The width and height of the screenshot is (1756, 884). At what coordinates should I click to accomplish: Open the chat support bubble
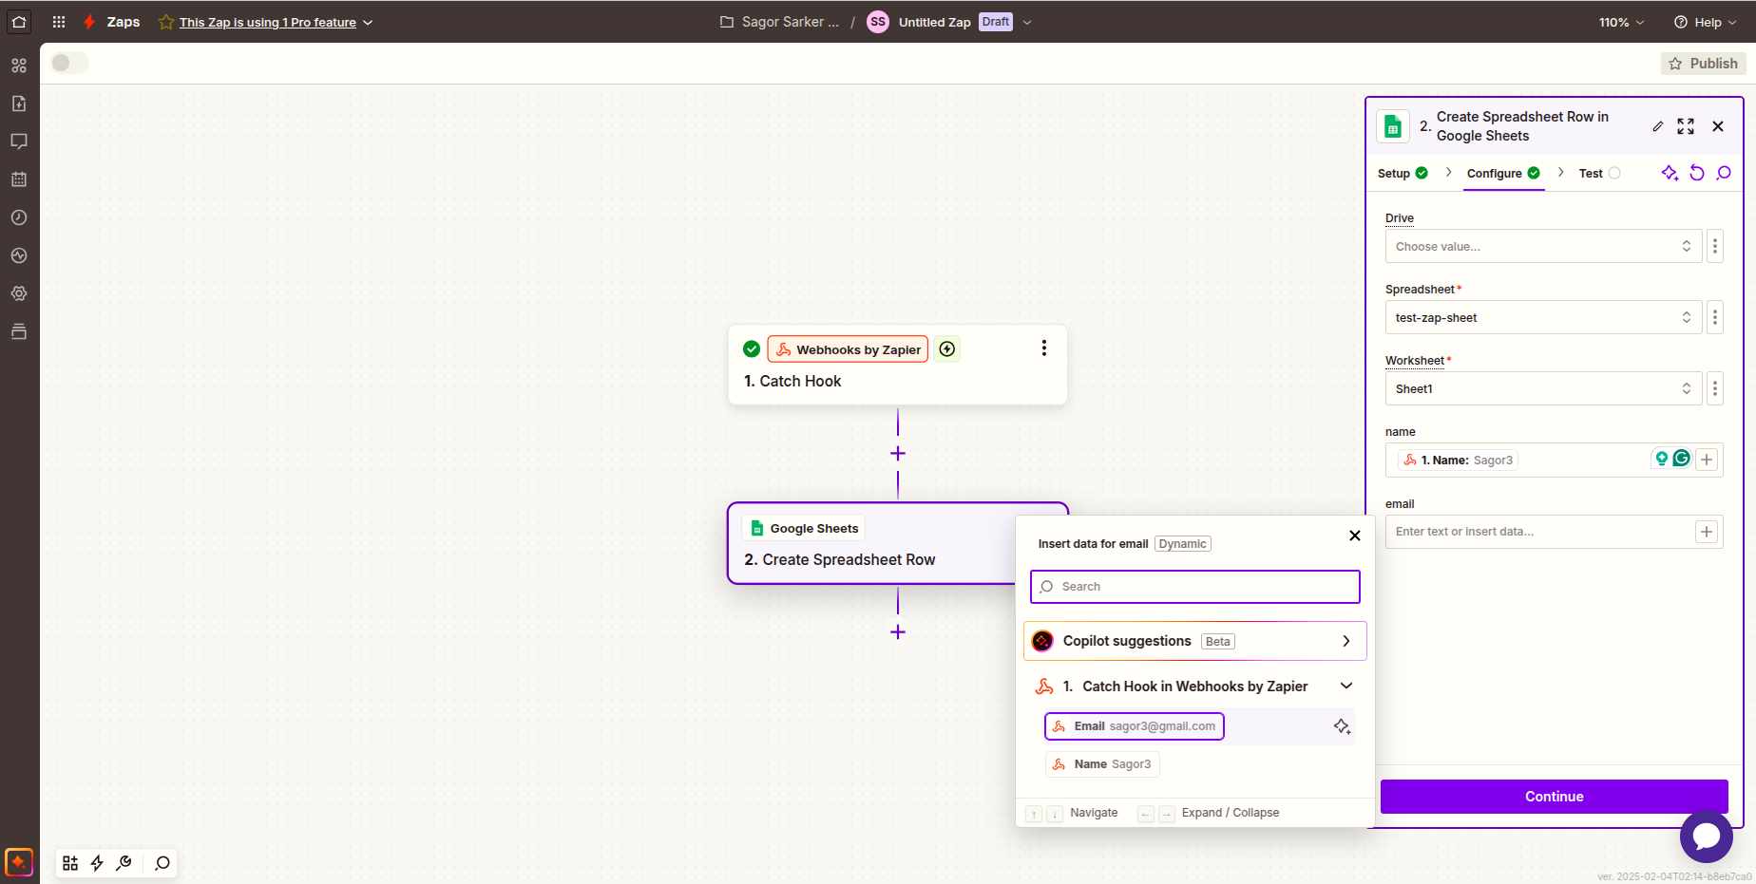pos(1707,837)
